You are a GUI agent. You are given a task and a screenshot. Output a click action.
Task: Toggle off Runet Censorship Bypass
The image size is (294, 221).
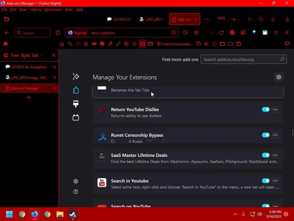(266, 135)
